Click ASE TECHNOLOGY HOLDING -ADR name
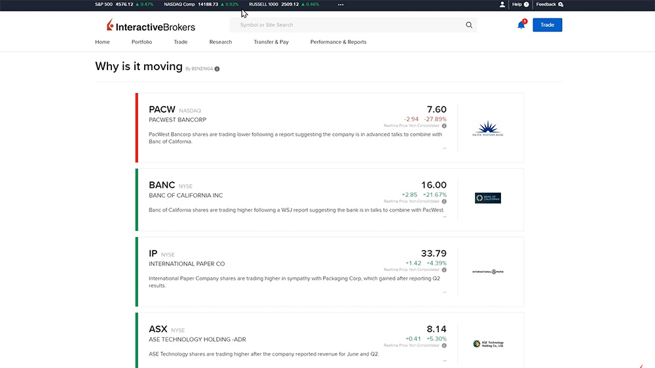Viewport: 655px width, 368px height. point(198,340)
